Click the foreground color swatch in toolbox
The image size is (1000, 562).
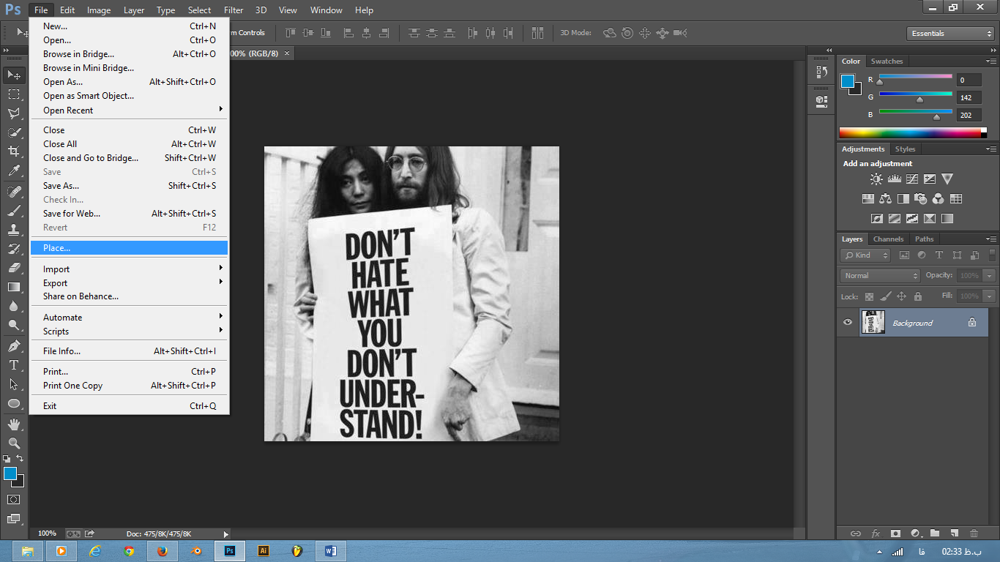point(10,473)
